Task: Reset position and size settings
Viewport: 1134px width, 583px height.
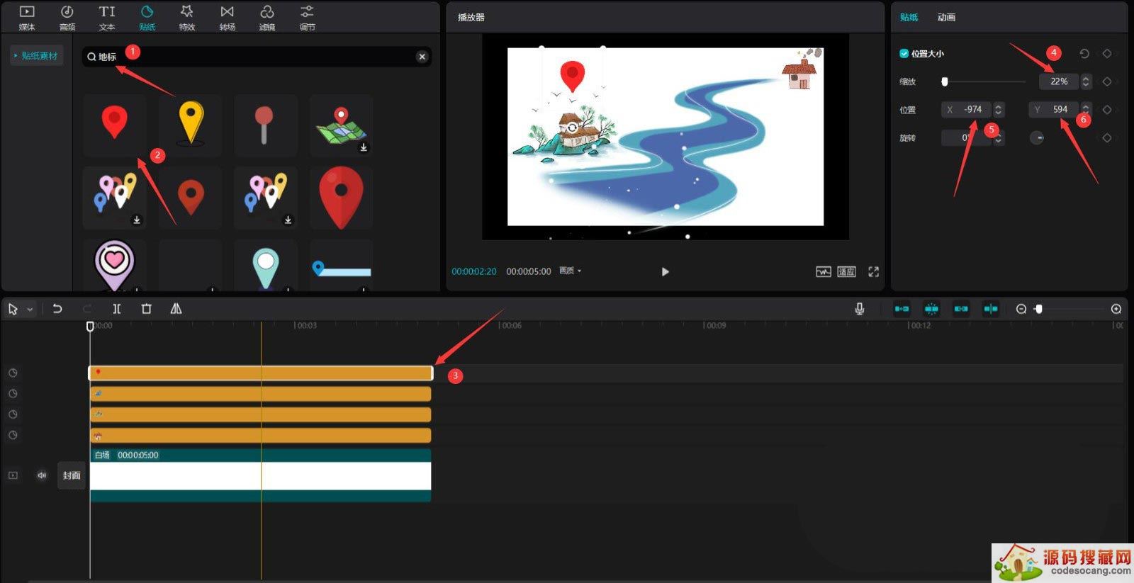Action: click(1084, 54)
